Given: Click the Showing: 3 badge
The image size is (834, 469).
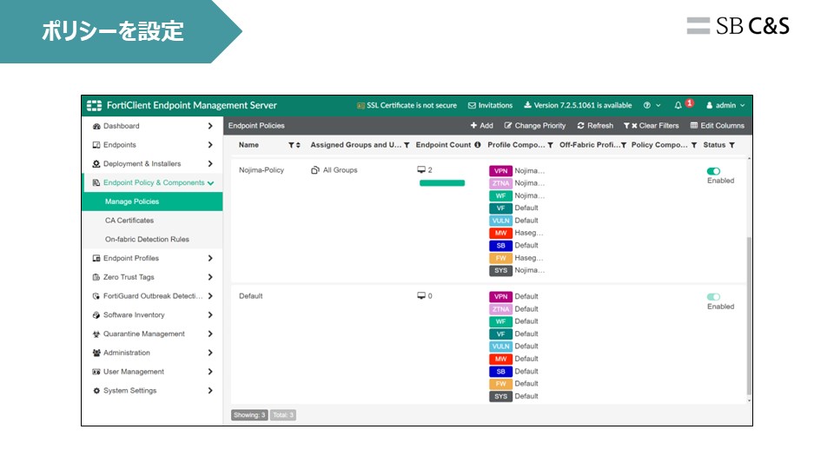Looking at the screenshot, I should (249, 415).
